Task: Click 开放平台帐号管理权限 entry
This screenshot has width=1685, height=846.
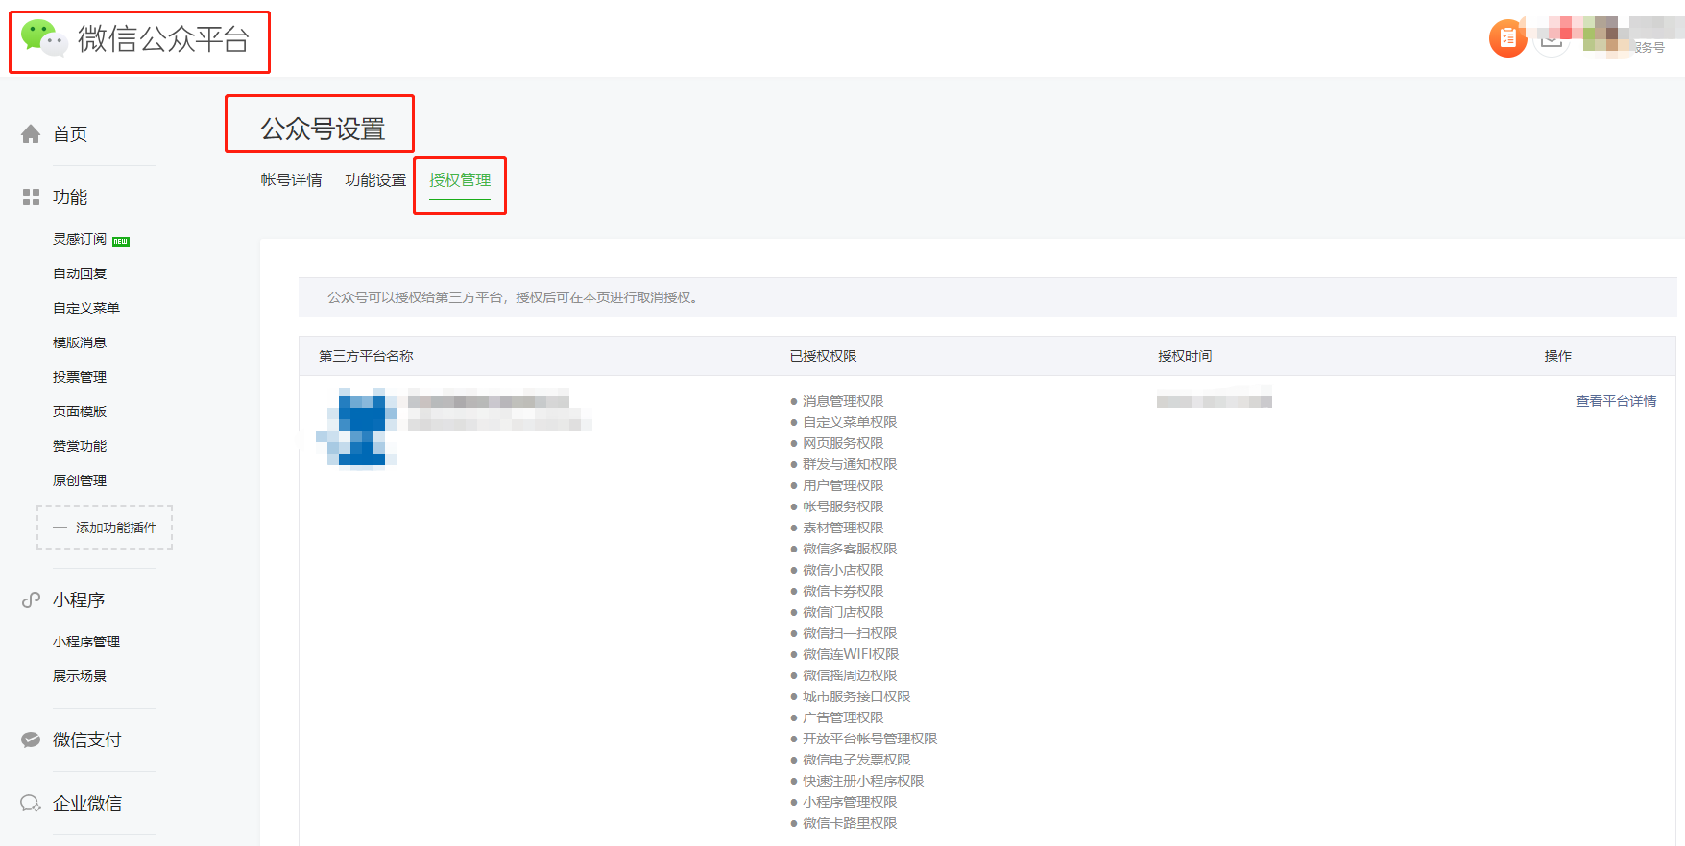Action: (x=870, y=739)
